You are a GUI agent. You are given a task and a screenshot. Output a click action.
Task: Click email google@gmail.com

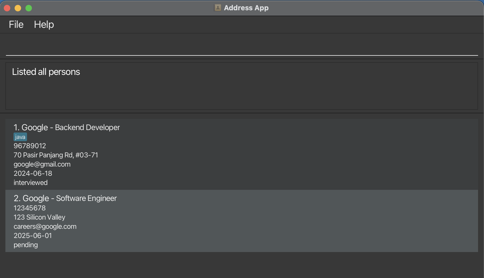tap(42, 164)
